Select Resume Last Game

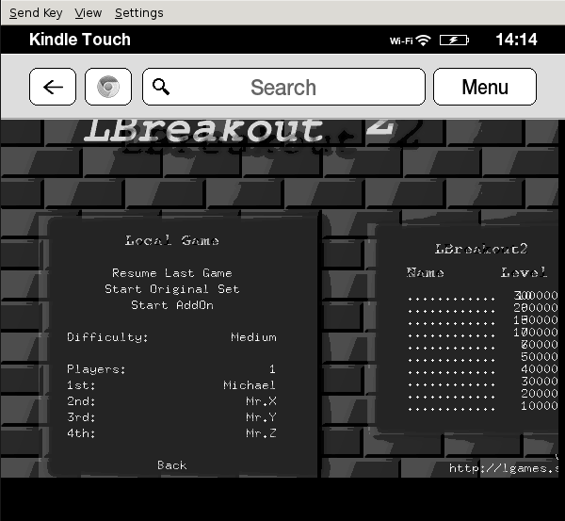click(x=172, y=273)
